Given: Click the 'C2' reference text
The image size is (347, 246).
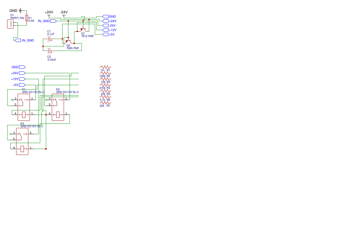Looking at the screenshot, I should click(x=49, y=57).
